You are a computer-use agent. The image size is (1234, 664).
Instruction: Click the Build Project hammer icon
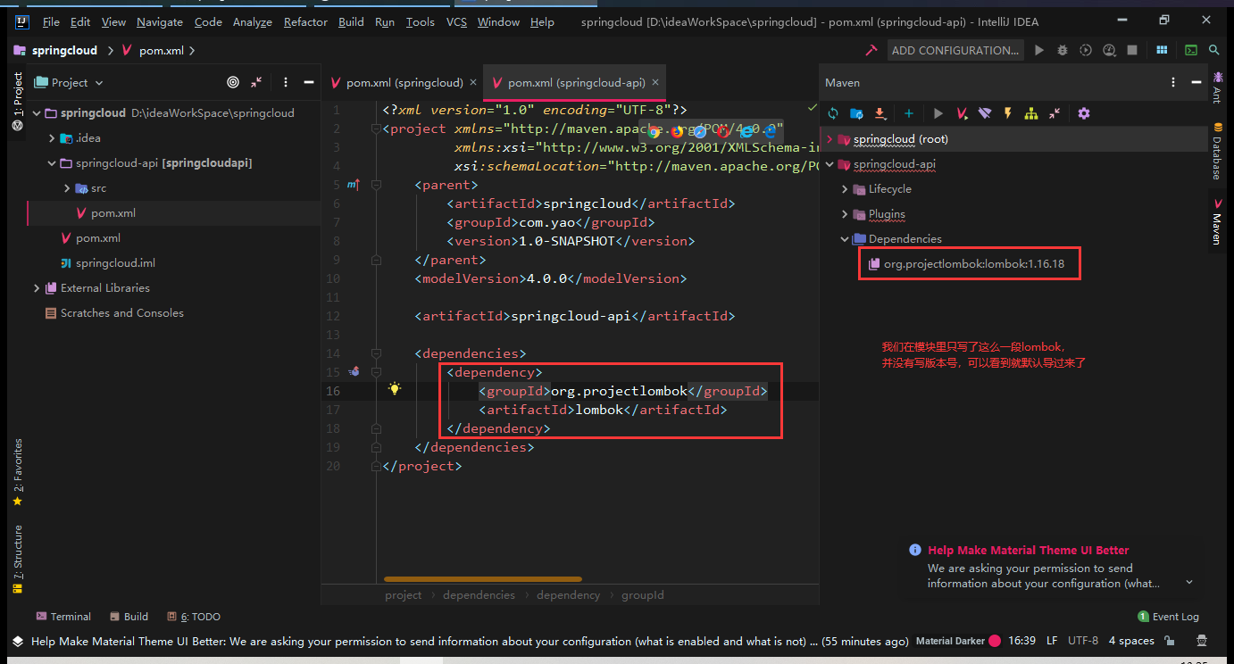click(x=871, y=50)
